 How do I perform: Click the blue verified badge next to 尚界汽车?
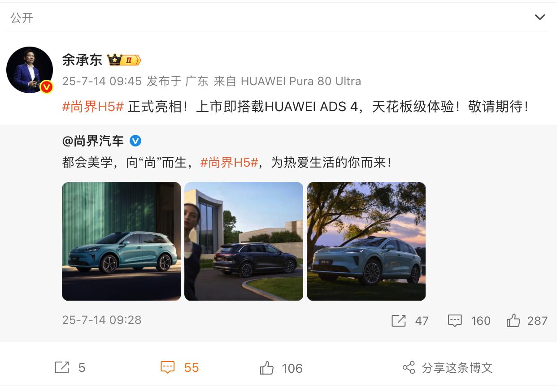135,141
